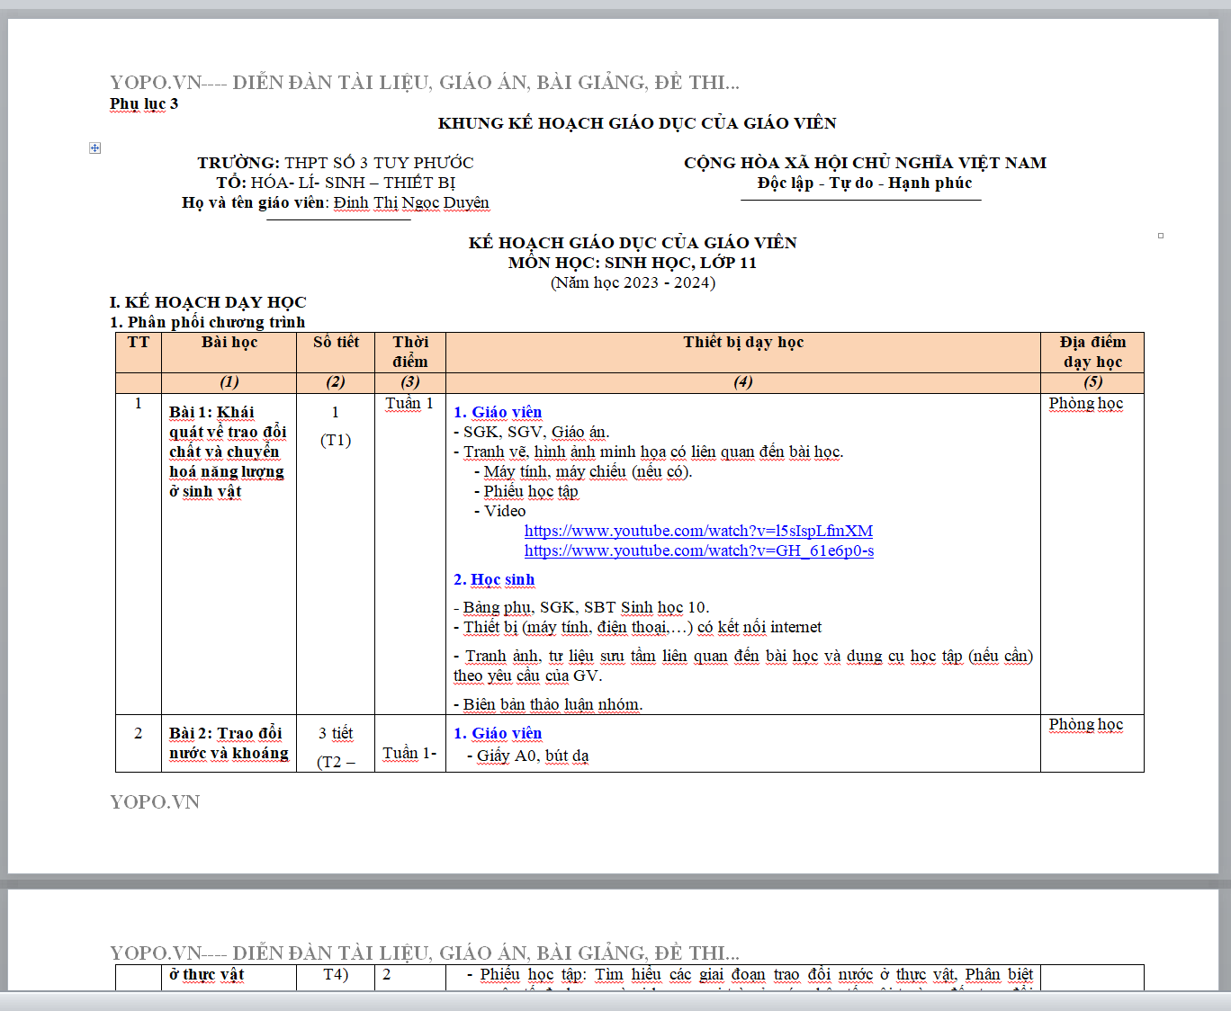Click "- Bảng phụ, SGK, SBT Sinh học 10." line

click(581, 607)
